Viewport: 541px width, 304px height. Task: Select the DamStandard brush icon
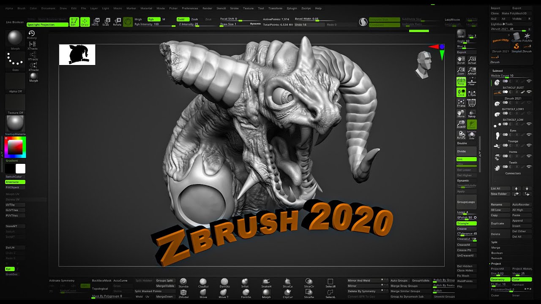(x=224, y=283)
